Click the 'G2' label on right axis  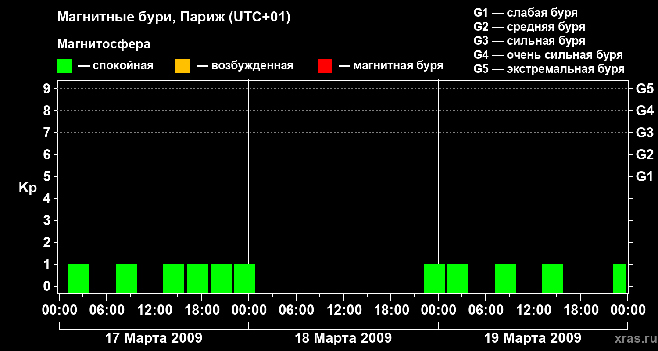[x=644, y=154]
